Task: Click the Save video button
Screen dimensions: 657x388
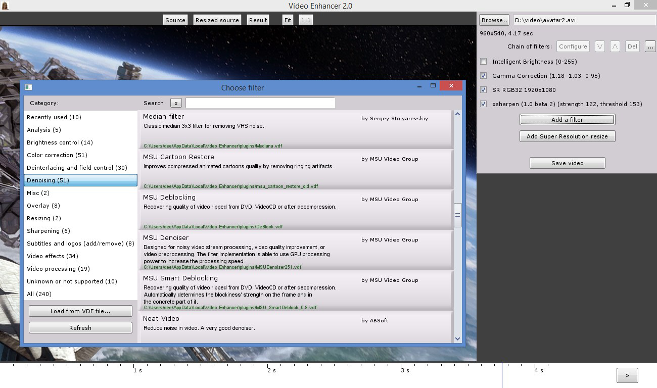Action: click(567, 163)
